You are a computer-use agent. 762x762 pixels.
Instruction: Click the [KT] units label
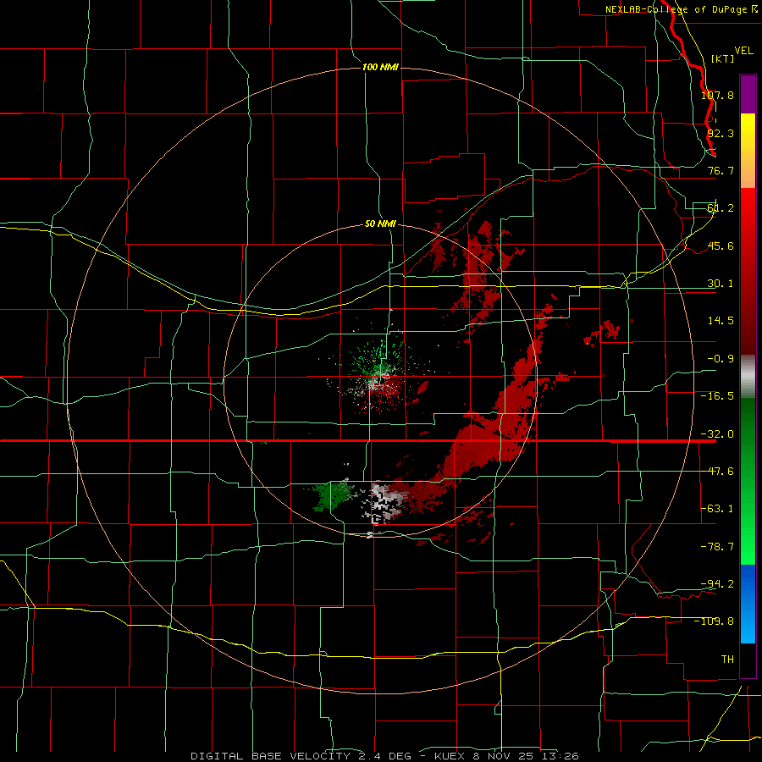coord(723,58)
